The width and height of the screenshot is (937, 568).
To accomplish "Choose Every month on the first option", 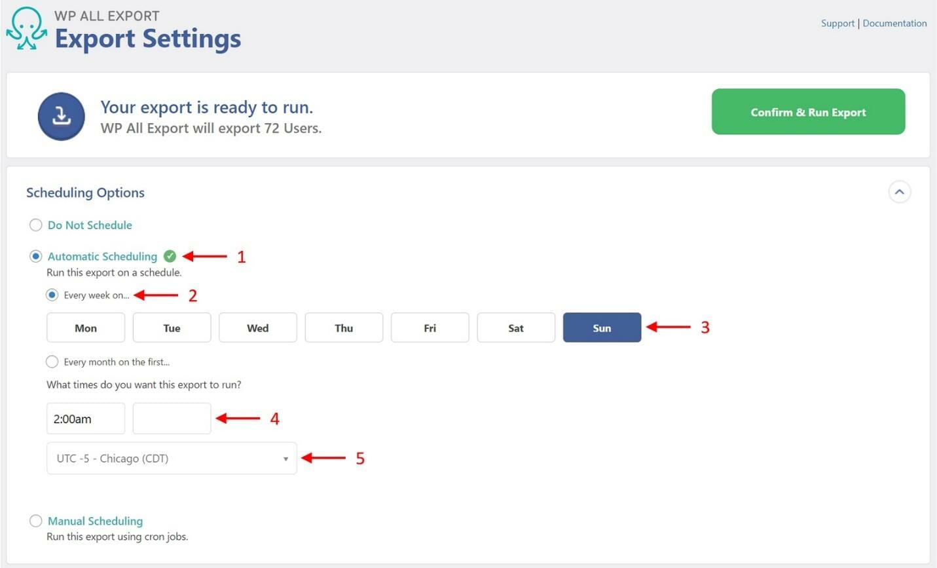I will (52, 362).
